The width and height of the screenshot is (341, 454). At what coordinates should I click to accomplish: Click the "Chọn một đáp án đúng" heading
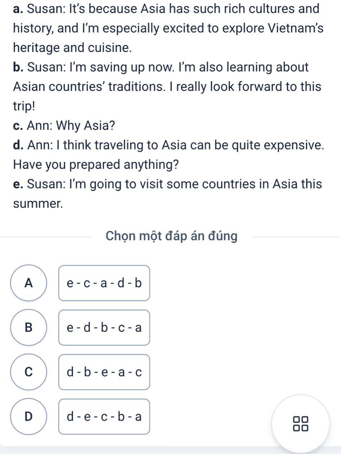[x=172, y=236]
